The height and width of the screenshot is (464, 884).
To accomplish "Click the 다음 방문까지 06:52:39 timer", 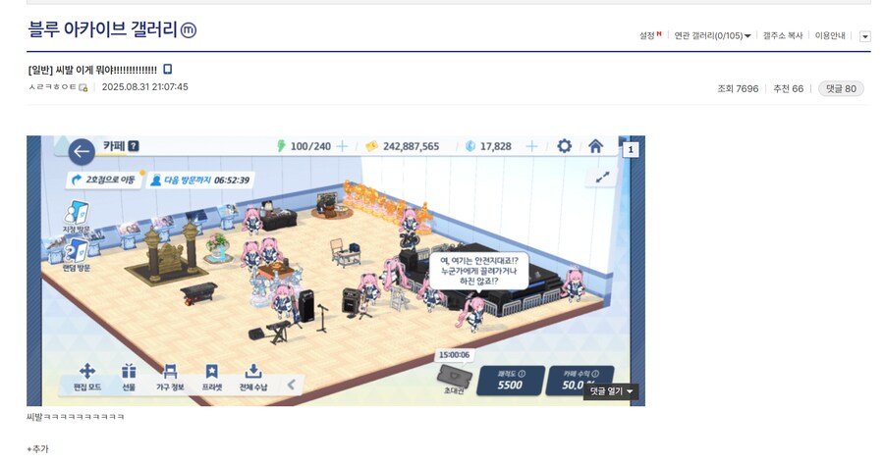I will [x=199, y=180].
